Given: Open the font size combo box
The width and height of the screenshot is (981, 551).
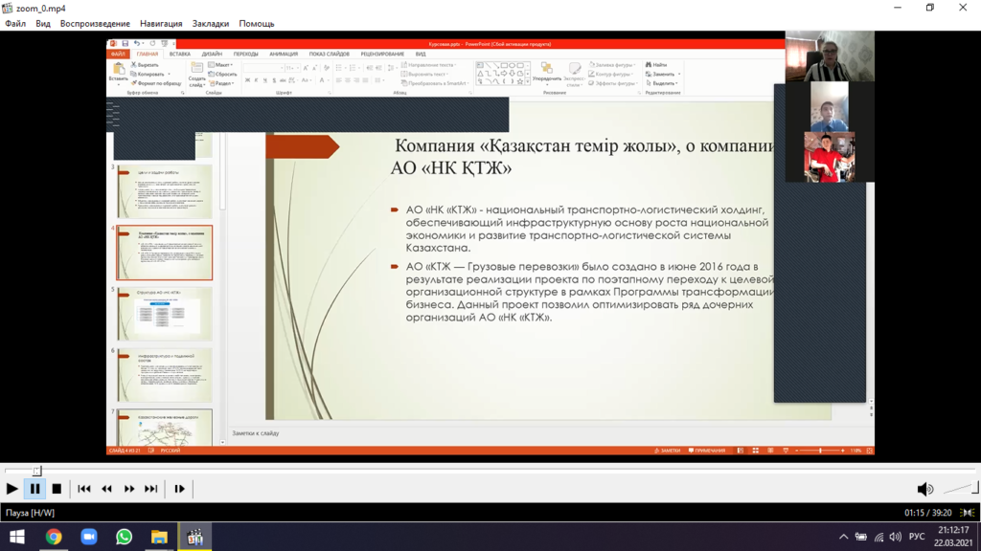Looking at the screenshot, I should 291,68.
